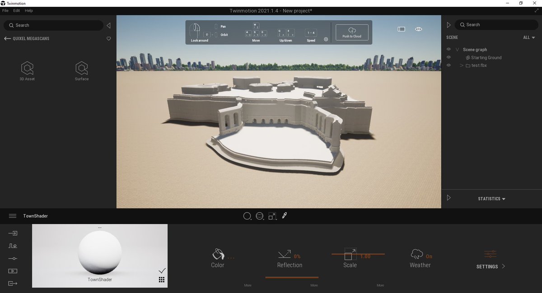This screenshot has width=542, height=293.
Task: Click More under the Reflection setting
Action: (x=314, y=285)
